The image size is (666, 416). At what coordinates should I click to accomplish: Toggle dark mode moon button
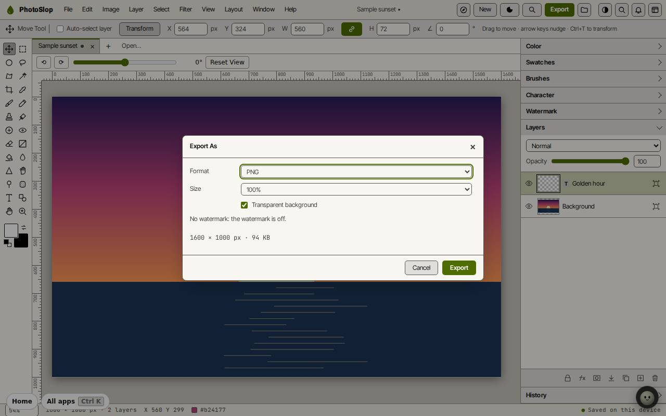(509, 9)
